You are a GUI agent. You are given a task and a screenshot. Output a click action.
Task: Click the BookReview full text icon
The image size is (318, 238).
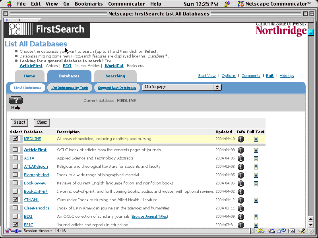(256, 184)
